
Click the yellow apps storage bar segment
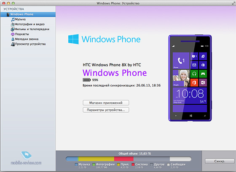pos(97,159)
